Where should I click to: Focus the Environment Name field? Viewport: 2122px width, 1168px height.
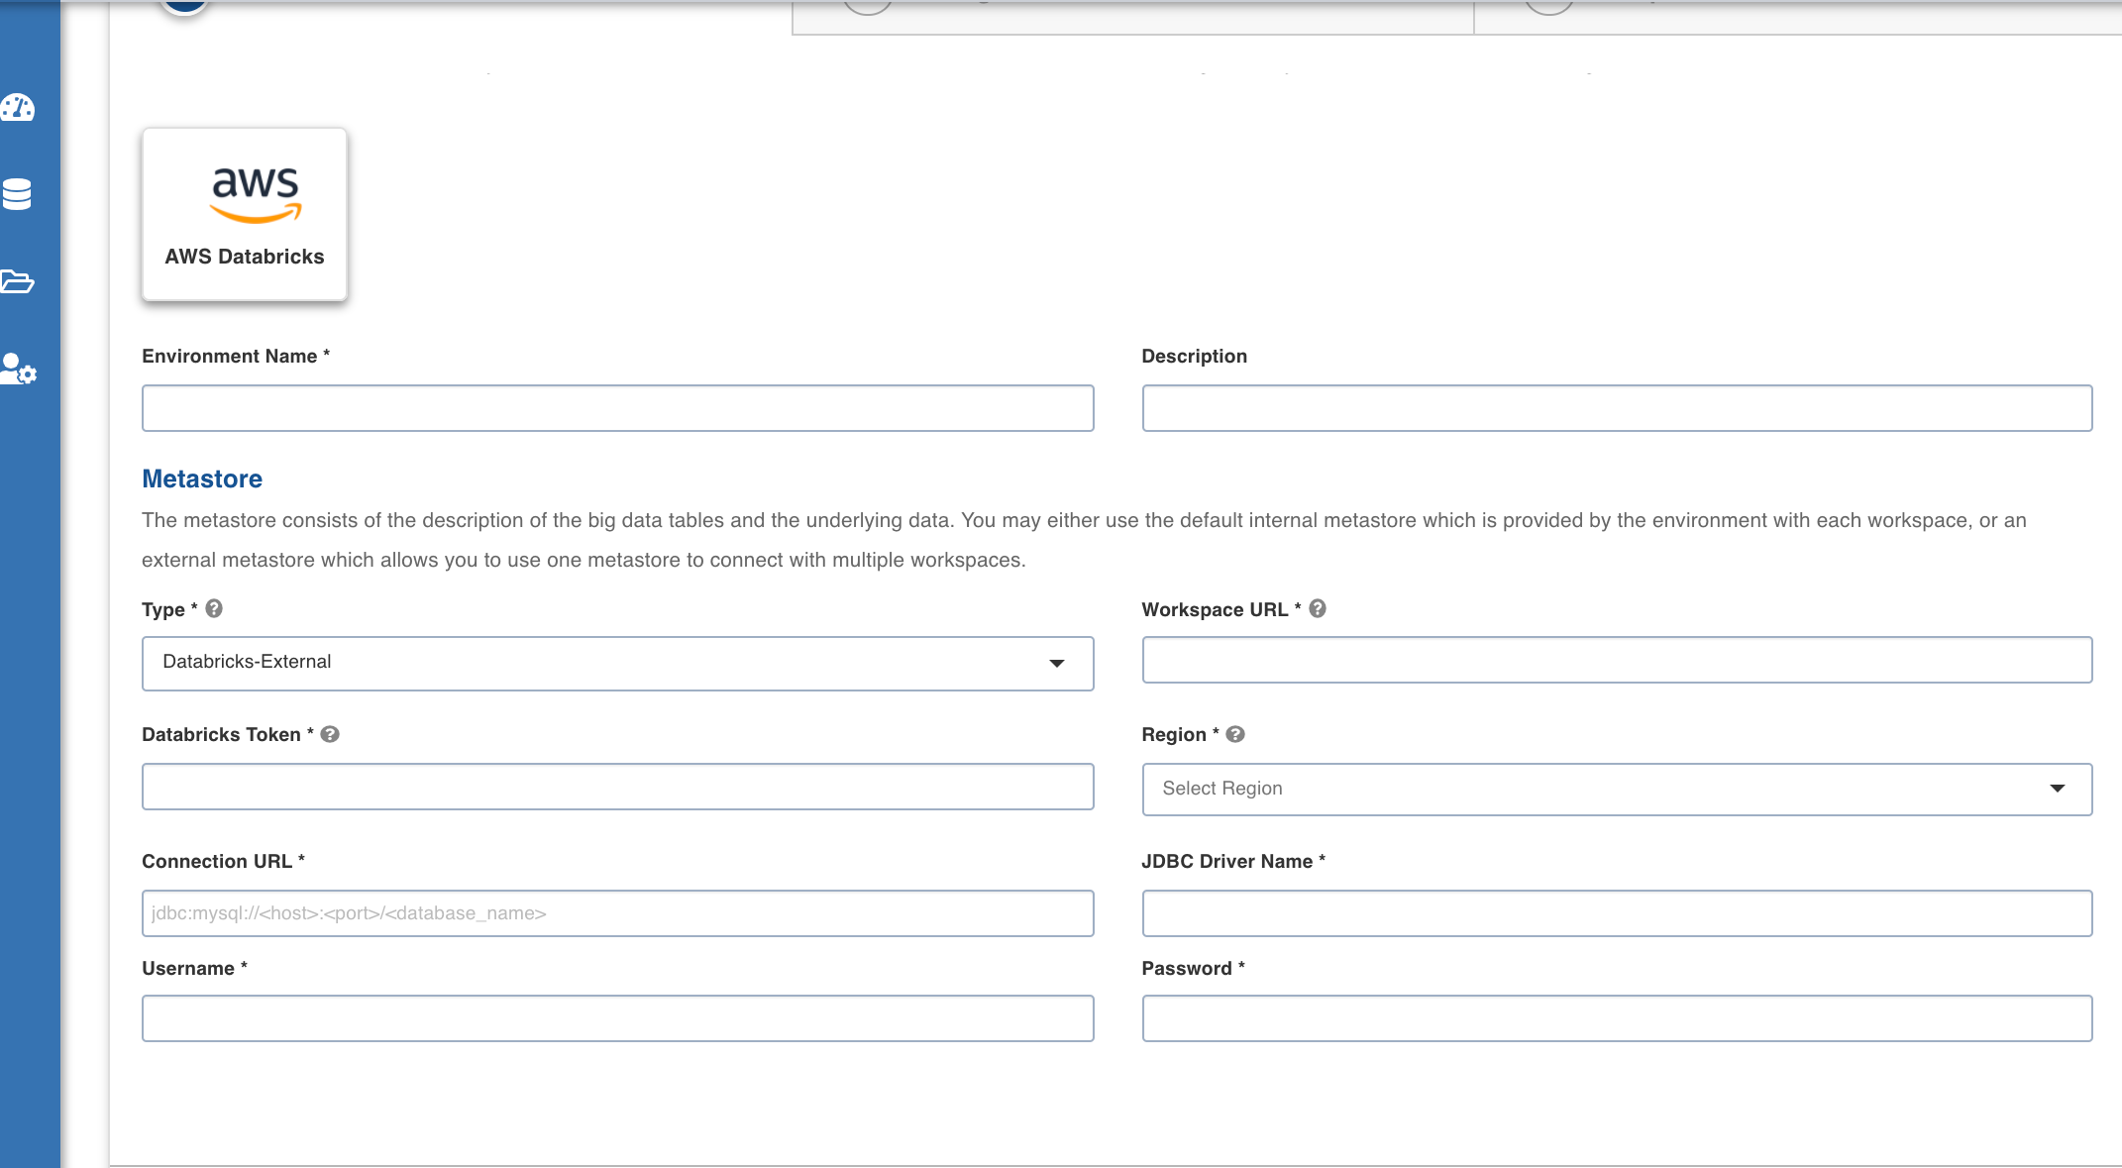pyautogui.click(x=618, y=408)
